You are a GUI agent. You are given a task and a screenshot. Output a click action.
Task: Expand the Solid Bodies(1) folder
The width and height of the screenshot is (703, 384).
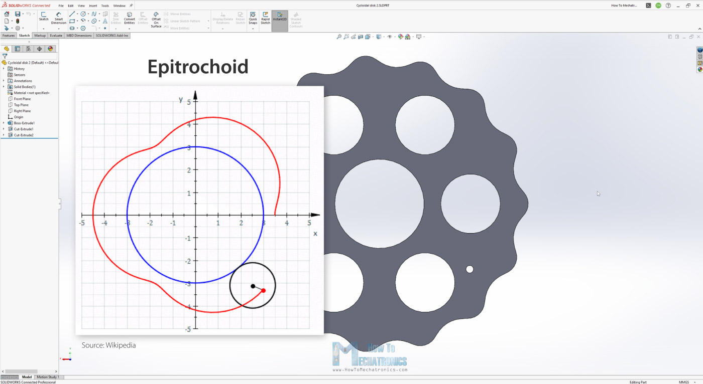coord(4,87)
